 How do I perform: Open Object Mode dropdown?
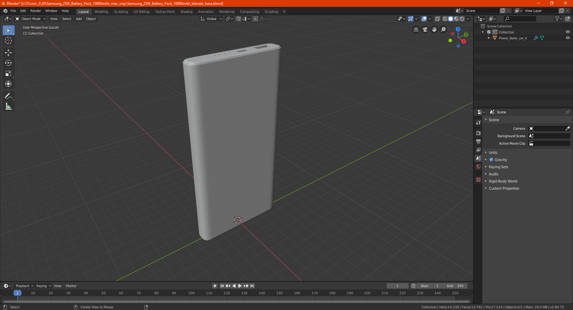30,19
